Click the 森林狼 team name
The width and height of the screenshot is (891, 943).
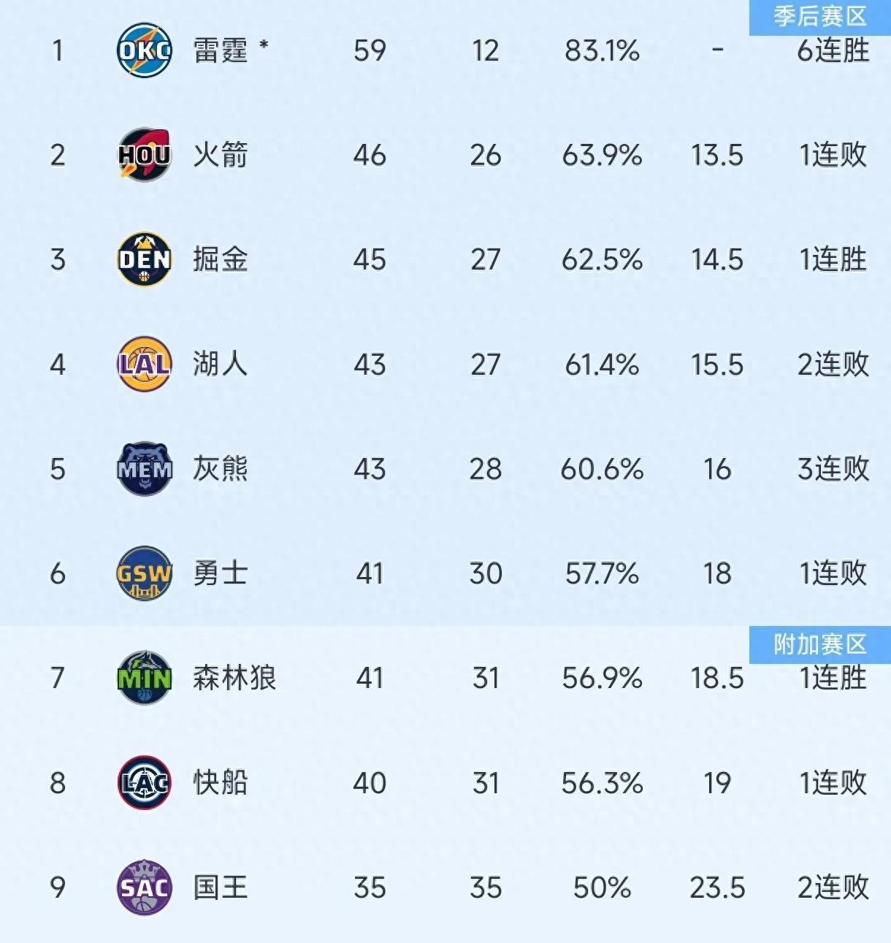coord(234,678)
